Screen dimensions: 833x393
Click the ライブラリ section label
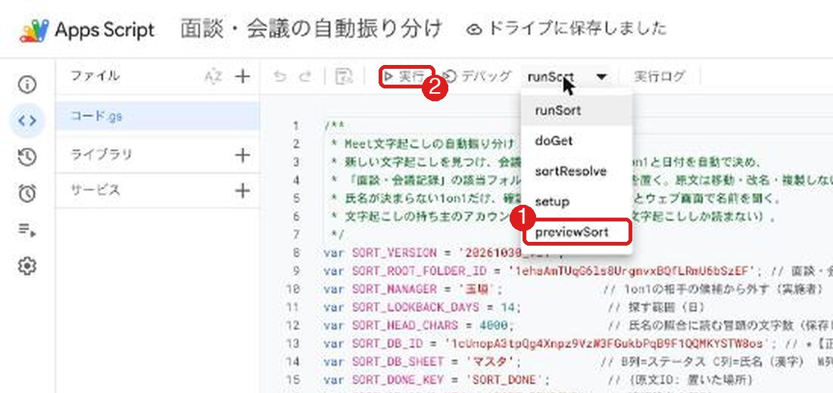coord(101,154)
